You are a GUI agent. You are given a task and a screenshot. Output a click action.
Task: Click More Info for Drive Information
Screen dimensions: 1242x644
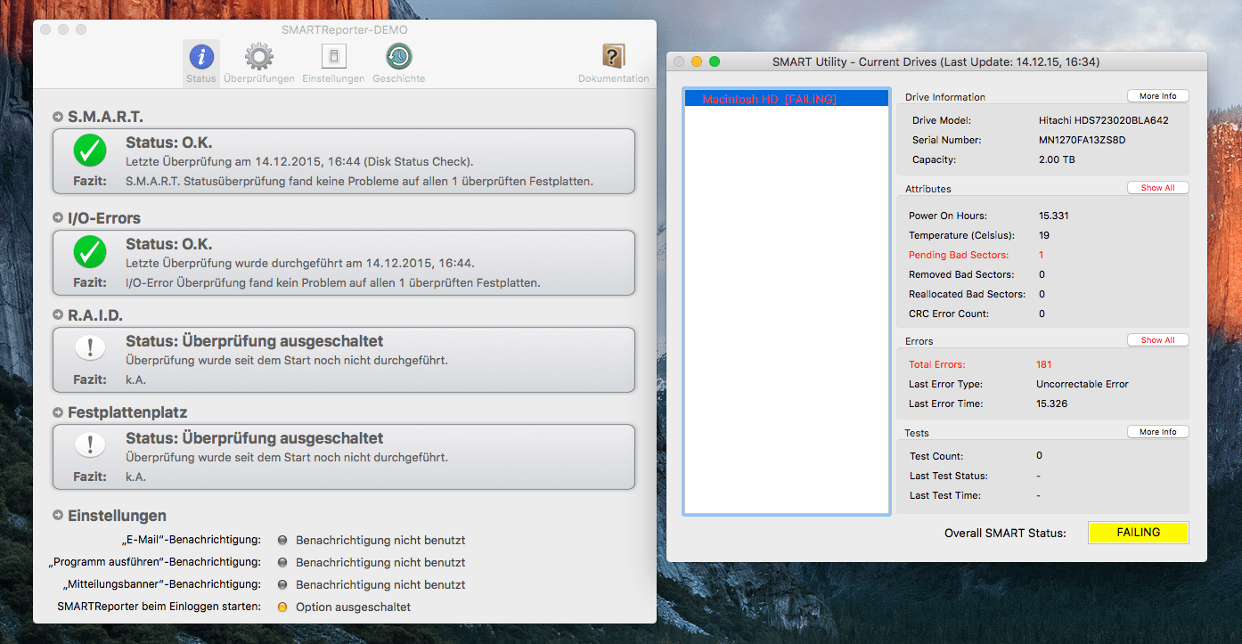tap(1157, 96)
